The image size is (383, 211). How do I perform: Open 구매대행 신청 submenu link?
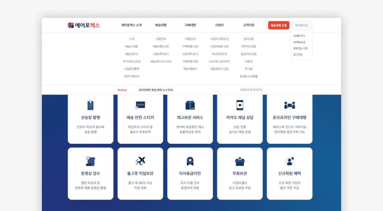tap(190, 46)
